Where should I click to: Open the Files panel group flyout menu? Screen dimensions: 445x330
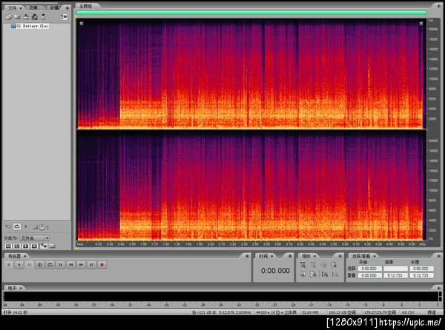click(x=67, y=8)
